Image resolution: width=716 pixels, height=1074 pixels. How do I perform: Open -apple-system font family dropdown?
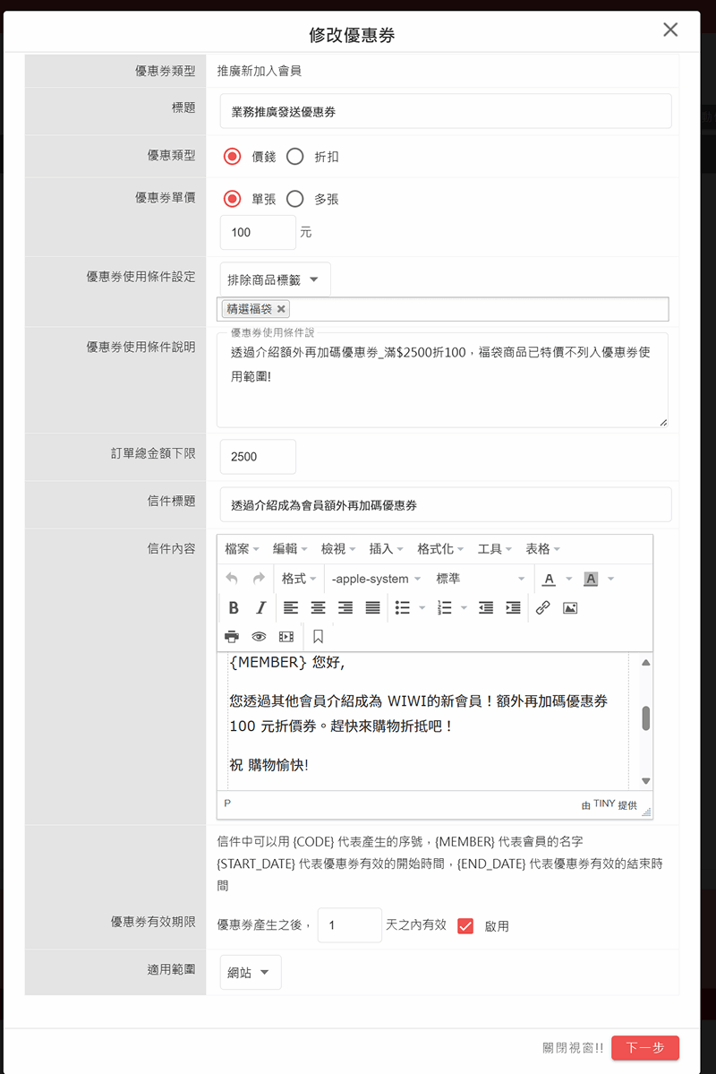(376, 579)
